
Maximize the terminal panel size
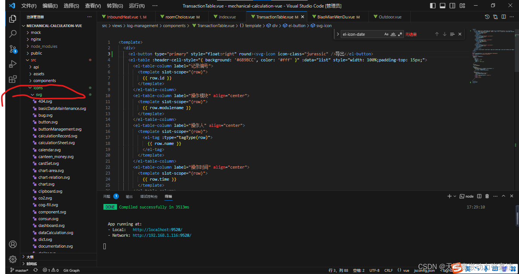click(503, 196)
